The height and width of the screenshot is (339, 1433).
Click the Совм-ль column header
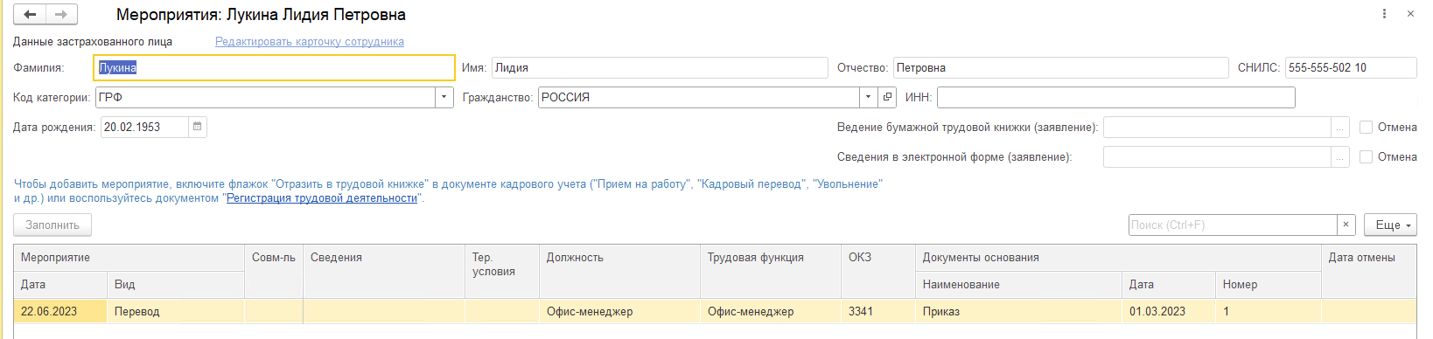point(274,272)
